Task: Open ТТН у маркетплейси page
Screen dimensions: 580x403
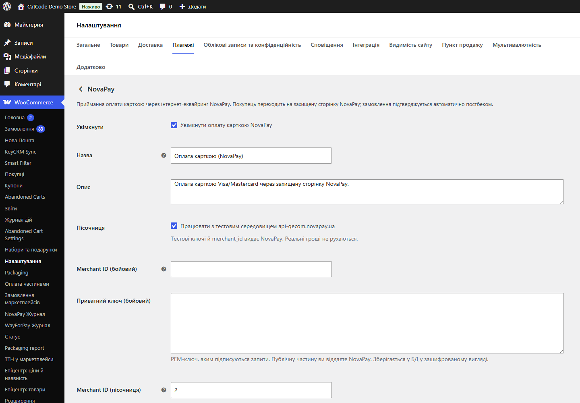Action: pyautogui.click(x=29, y=359)
